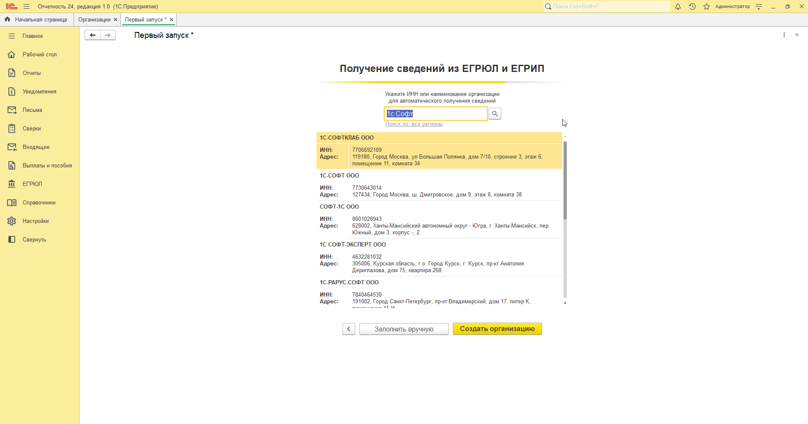Click Заполнить вручную button

[404, 329]
